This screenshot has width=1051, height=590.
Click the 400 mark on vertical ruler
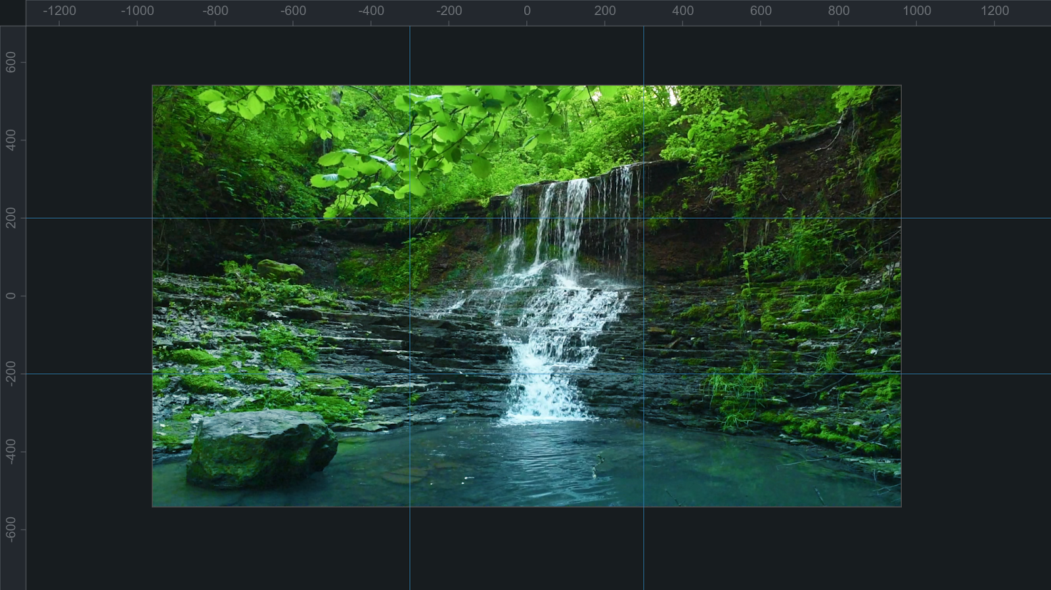click(x=11, y=140)
